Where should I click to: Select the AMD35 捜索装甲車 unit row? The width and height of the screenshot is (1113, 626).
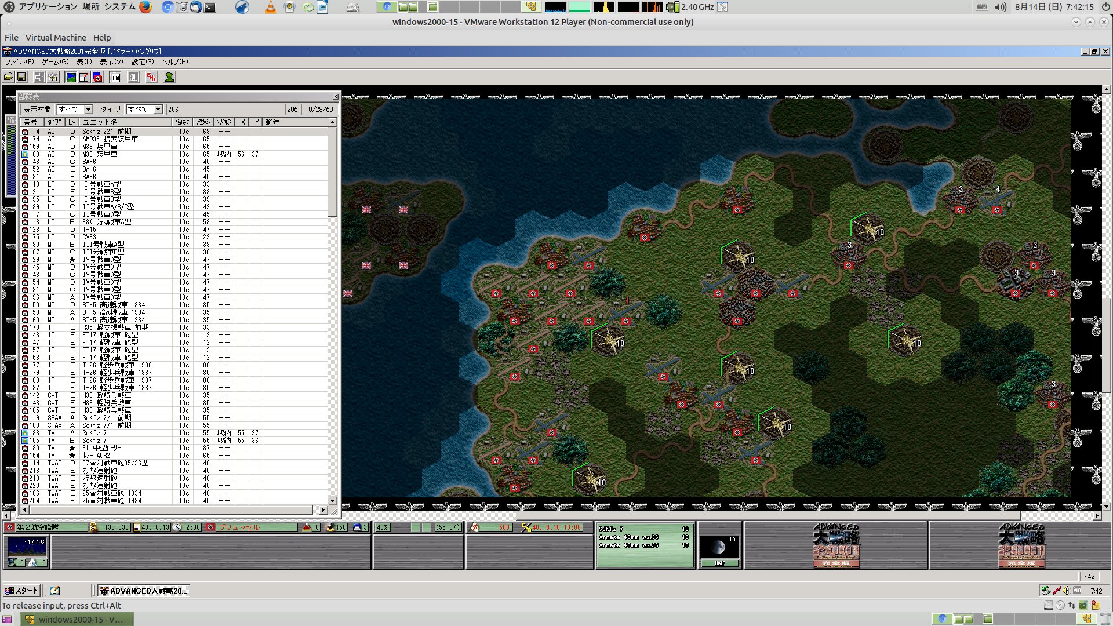coord(174,139)
